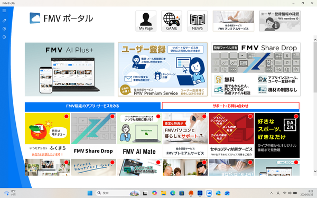Click the battery status tray icon
317x198 pixels.
point(295,193)
